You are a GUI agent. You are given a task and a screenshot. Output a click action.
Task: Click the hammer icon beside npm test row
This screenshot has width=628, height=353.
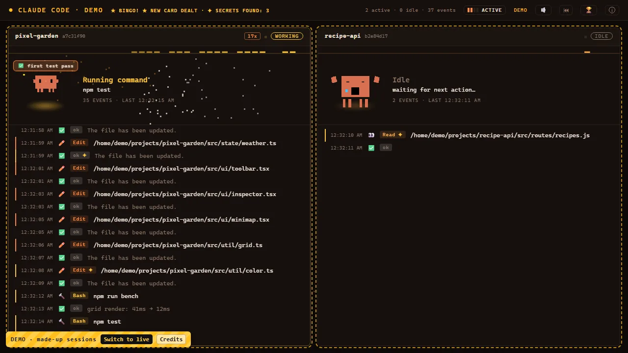tap(62, 322)
